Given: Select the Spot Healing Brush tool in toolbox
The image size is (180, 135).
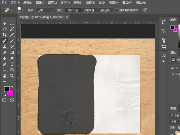Looking at the screenshot, I should click(x=4, y=40).
